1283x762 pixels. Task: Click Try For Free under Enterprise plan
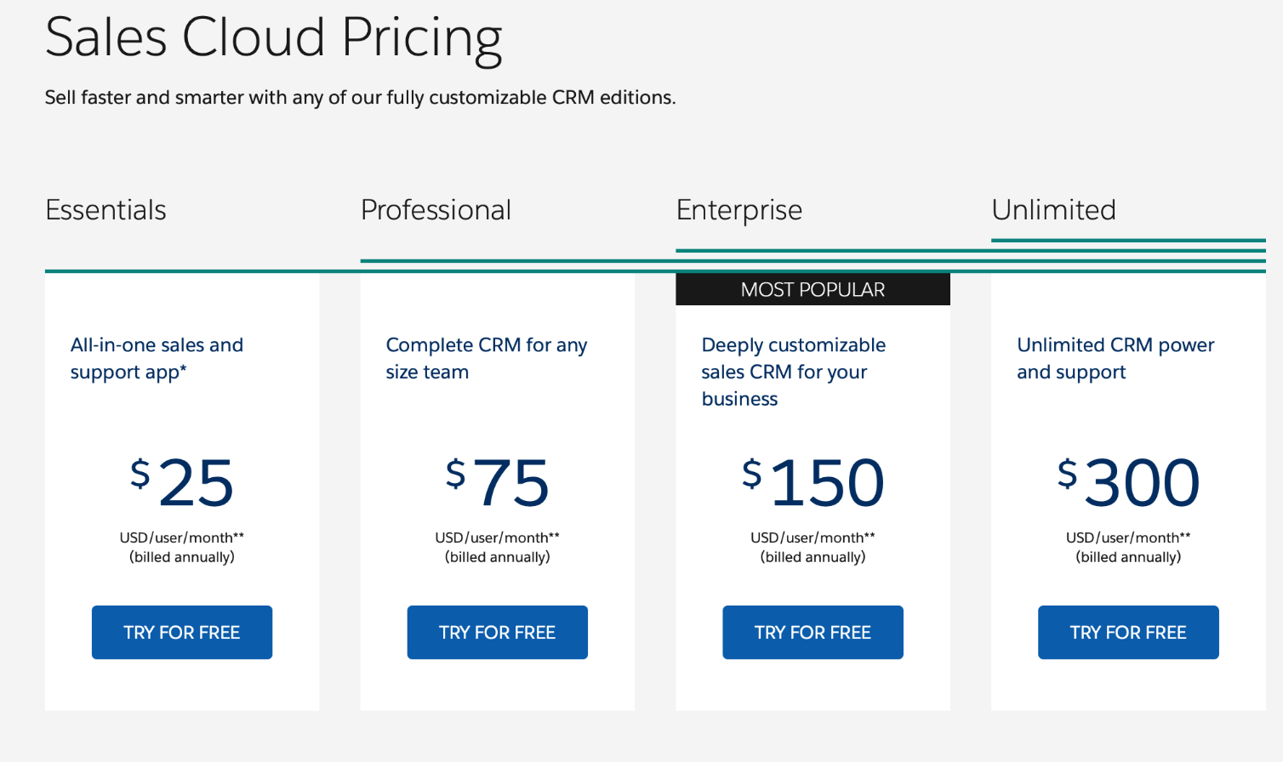pyautogui.click(x=813, y=632)
